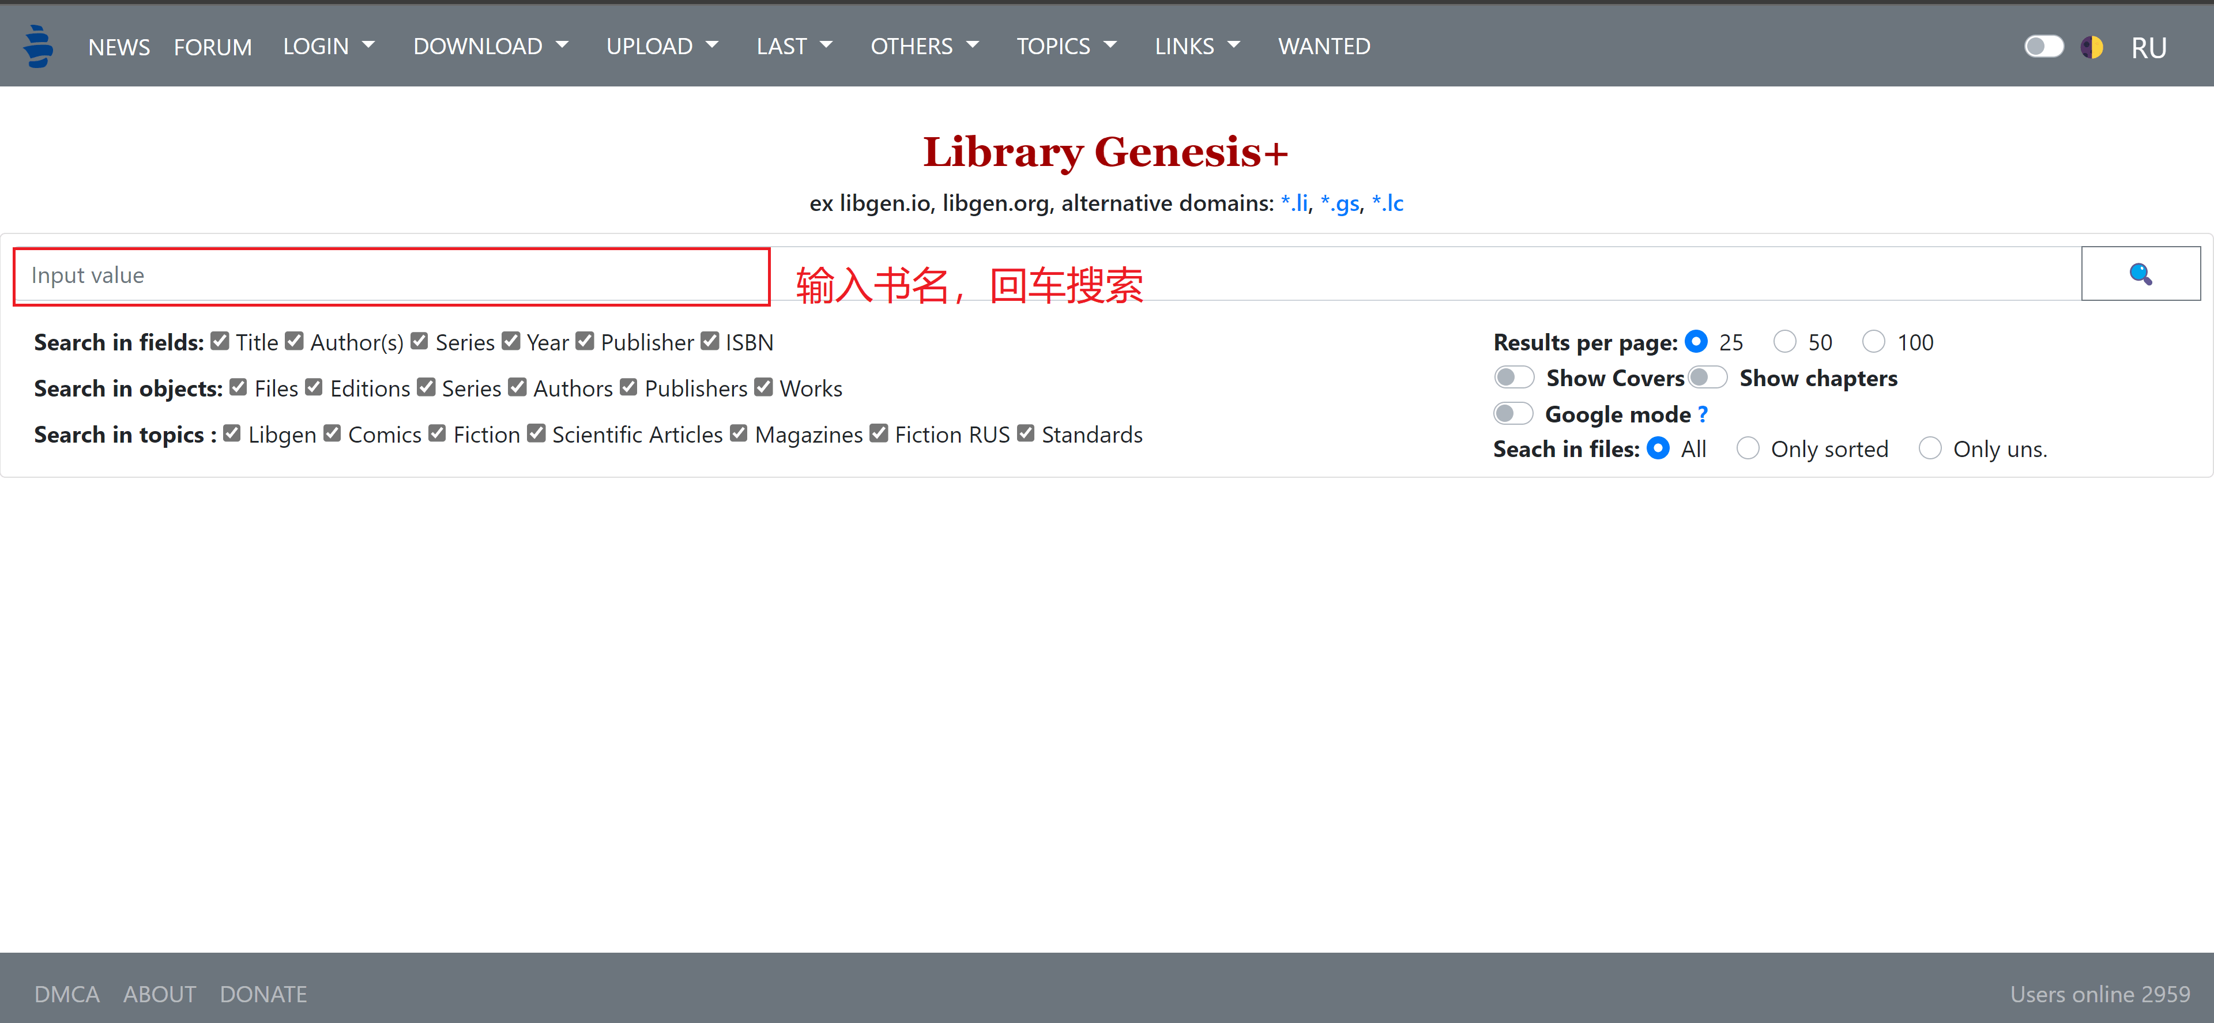This screenshot has height=1023, width=2214.
Task: Open the TOPICS dropdown
Action: coord(1065,46)
